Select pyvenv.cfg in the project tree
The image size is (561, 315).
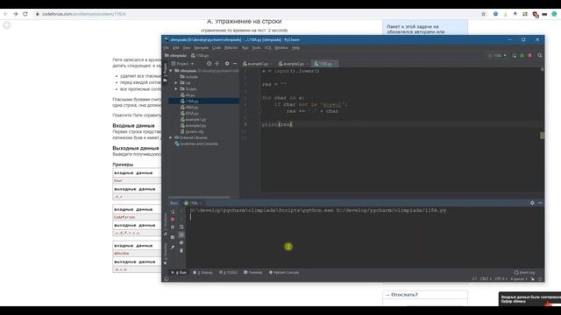tap(192, 131)
